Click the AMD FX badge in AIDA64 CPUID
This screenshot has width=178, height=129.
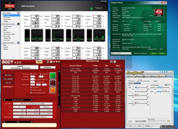click(x=159, y=13)
